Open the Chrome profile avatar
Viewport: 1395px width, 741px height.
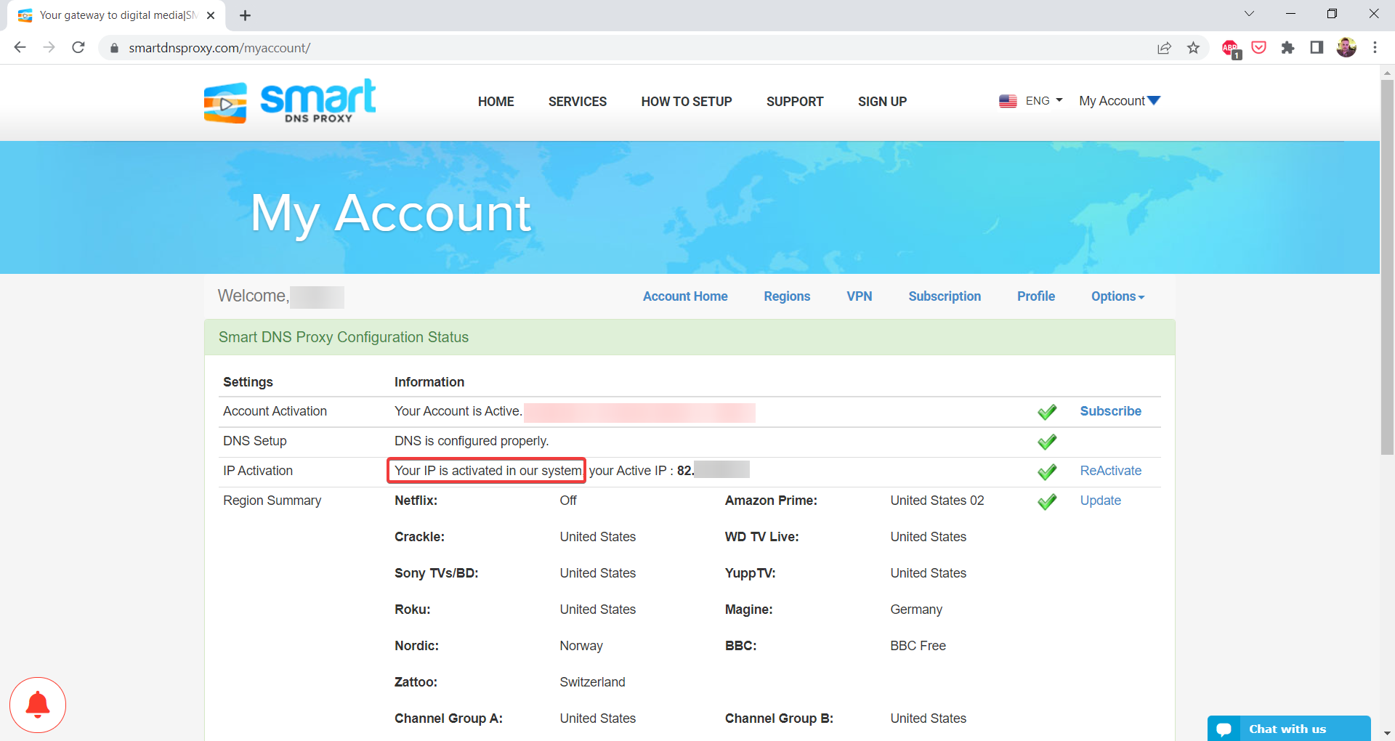tap(1346, 48)
